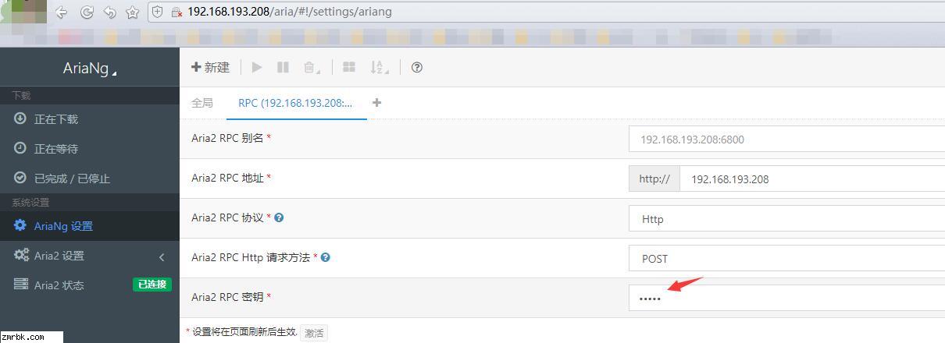Viewport: 945px width, 343px height.
Task: Expand the Aria2 设置 sidebar menu
Action: pos(90,256)
